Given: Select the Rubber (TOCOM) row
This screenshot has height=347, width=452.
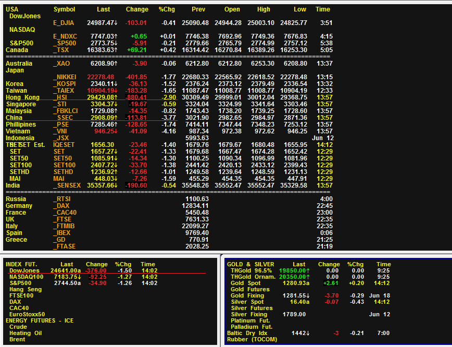Looking at the screenshot, I should point(252,340).
